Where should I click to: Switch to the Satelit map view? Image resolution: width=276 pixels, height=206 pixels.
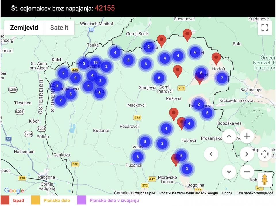(59, 28)
